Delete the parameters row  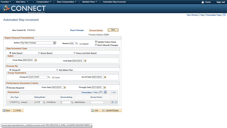(x=116, y=102)
